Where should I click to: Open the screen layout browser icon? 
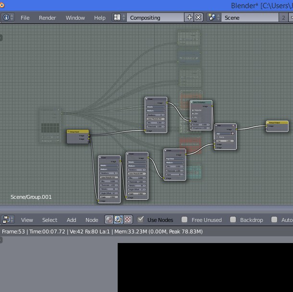118,17
